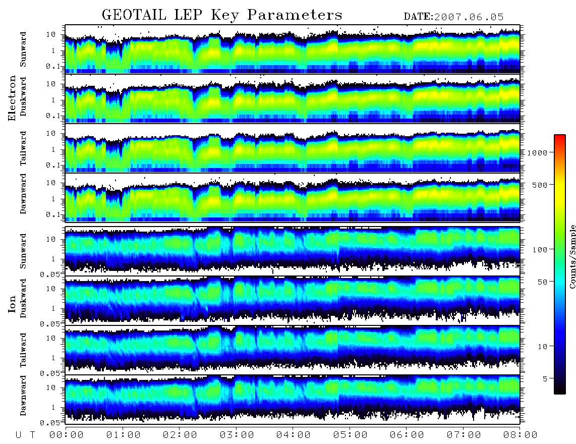Click the "Counts/Sample" colorbar title
Image resolution: width=576 pixels, height=444 pixels.
[x=572, y=256]
